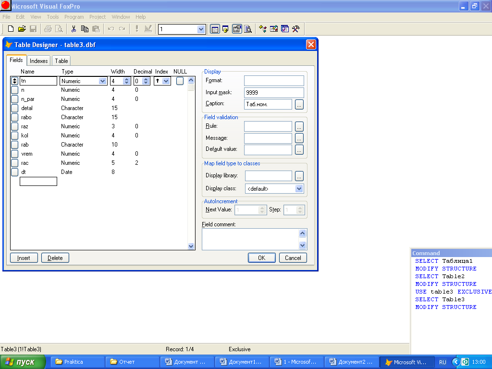Open the Toolbox hammer-and-wrench icon

pyautogui.click(x=296, y=29)
